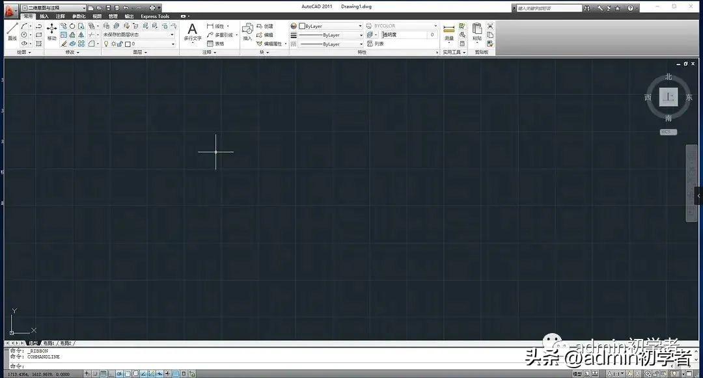Switch to the View (视图) ribbon tab

coord(97,16)
